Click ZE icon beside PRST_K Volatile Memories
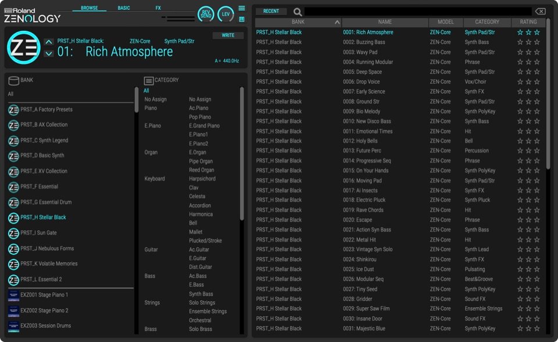This screenshot has width=558, height=342. click(13, 264)
